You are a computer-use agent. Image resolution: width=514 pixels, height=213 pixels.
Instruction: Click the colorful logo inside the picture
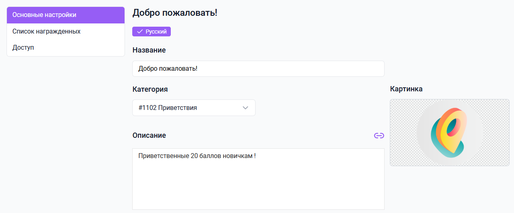(x=449, y=133)
